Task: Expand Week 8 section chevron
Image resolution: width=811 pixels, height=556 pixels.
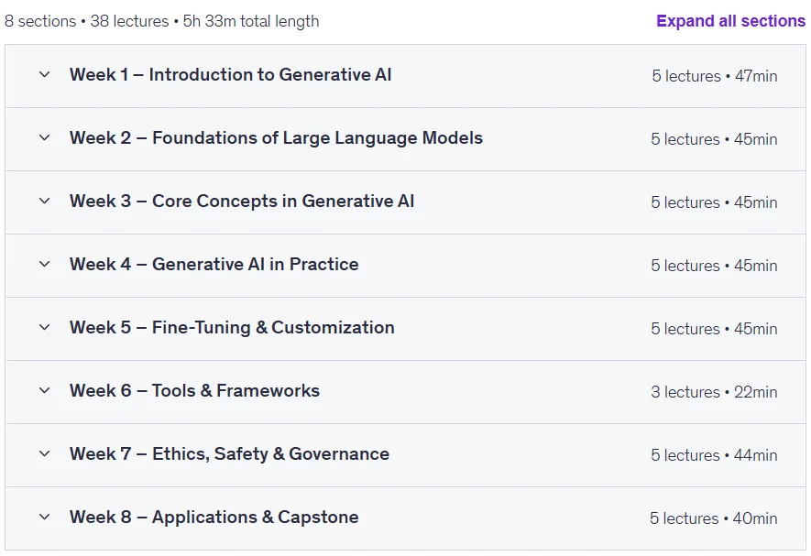Action: (x=45, y=517)
